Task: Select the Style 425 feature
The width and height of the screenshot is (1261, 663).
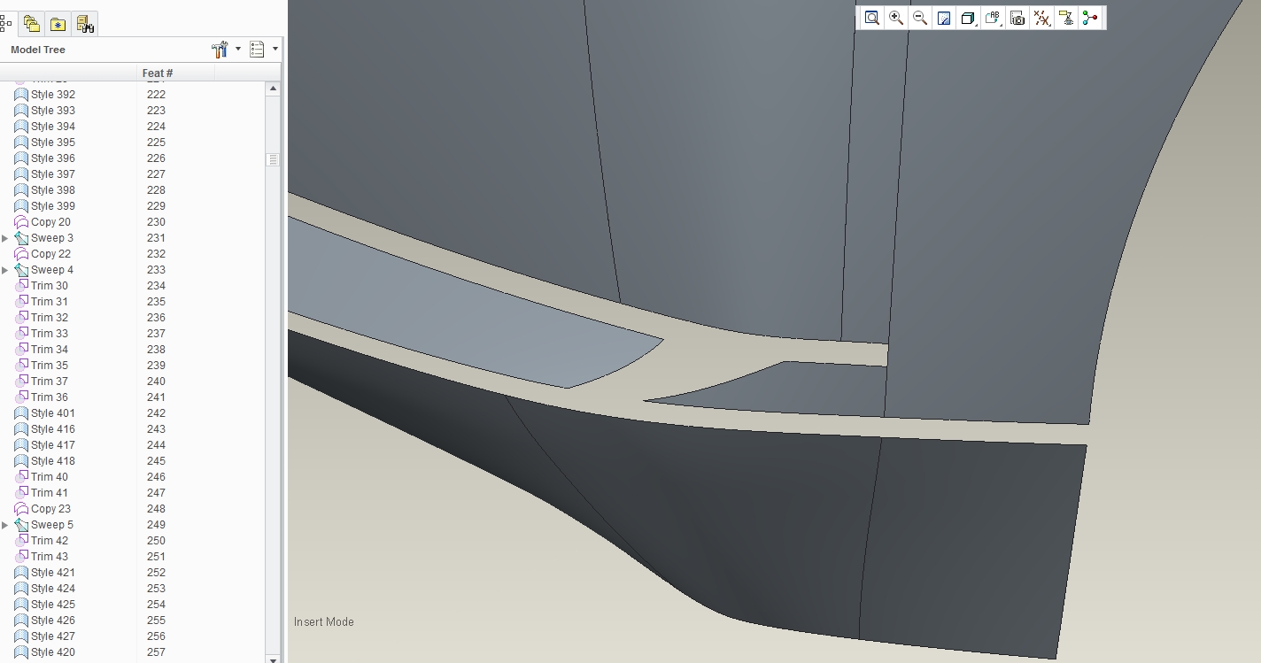Action: pyautogui.click(x=53, y=605)
